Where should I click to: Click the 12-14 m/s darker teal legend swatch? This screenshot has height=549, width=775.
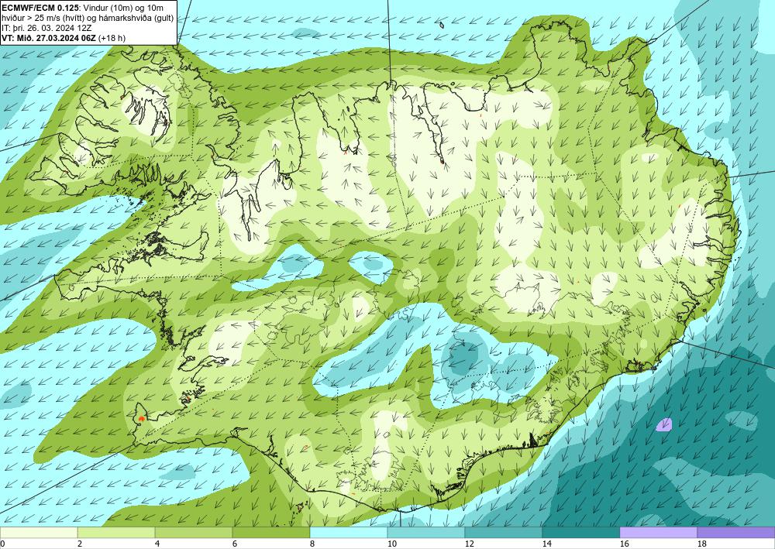click(504, 532)
